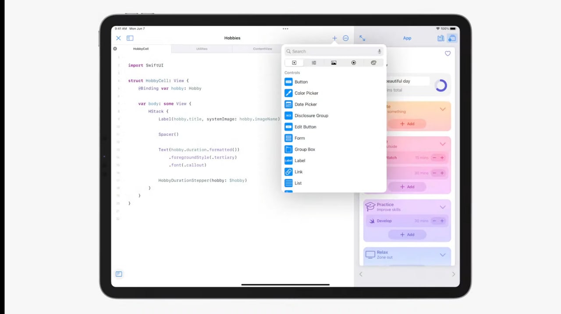Open the library books icon in preview toolbar

coord(441,38)
